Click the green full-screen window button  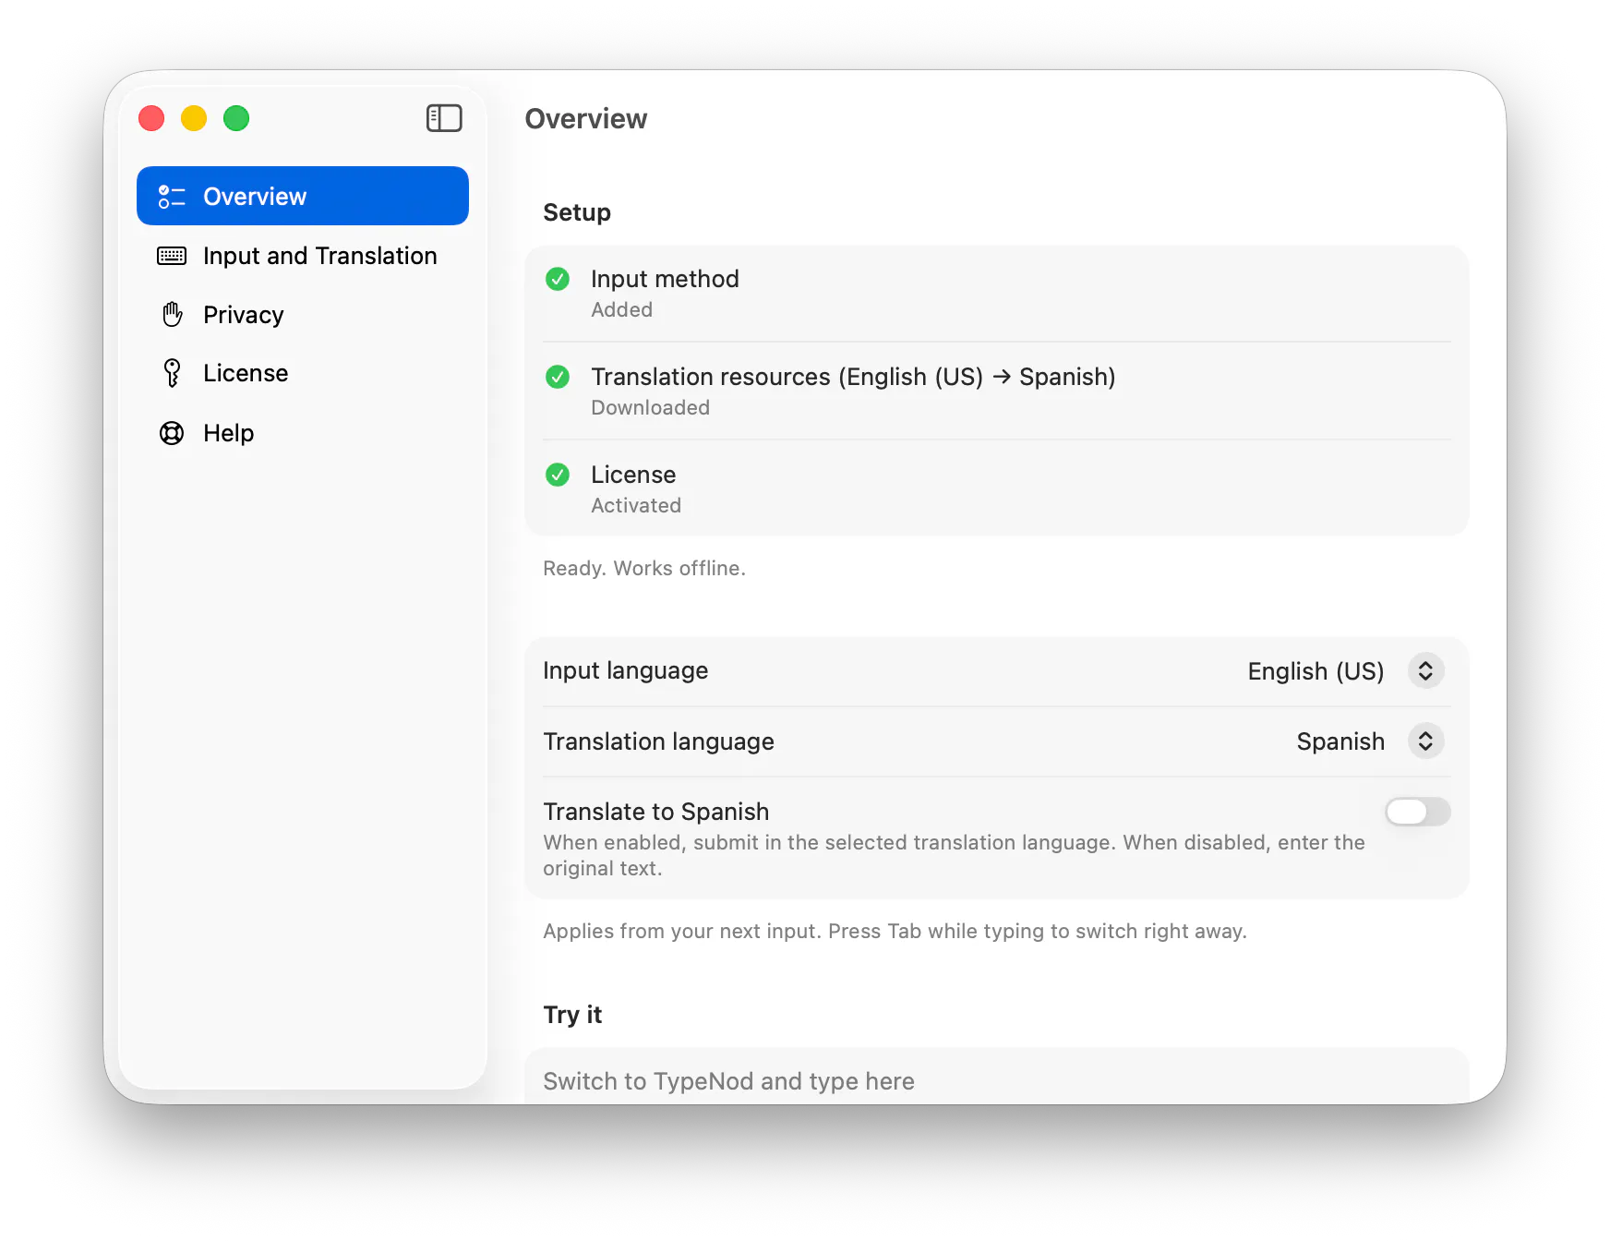(236, 118)
